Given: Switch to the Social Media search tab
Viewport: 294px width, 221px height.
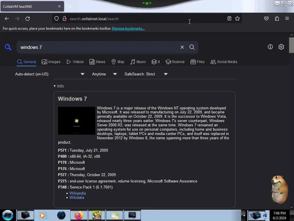Looking at the screenshot, I should [223, 62].
